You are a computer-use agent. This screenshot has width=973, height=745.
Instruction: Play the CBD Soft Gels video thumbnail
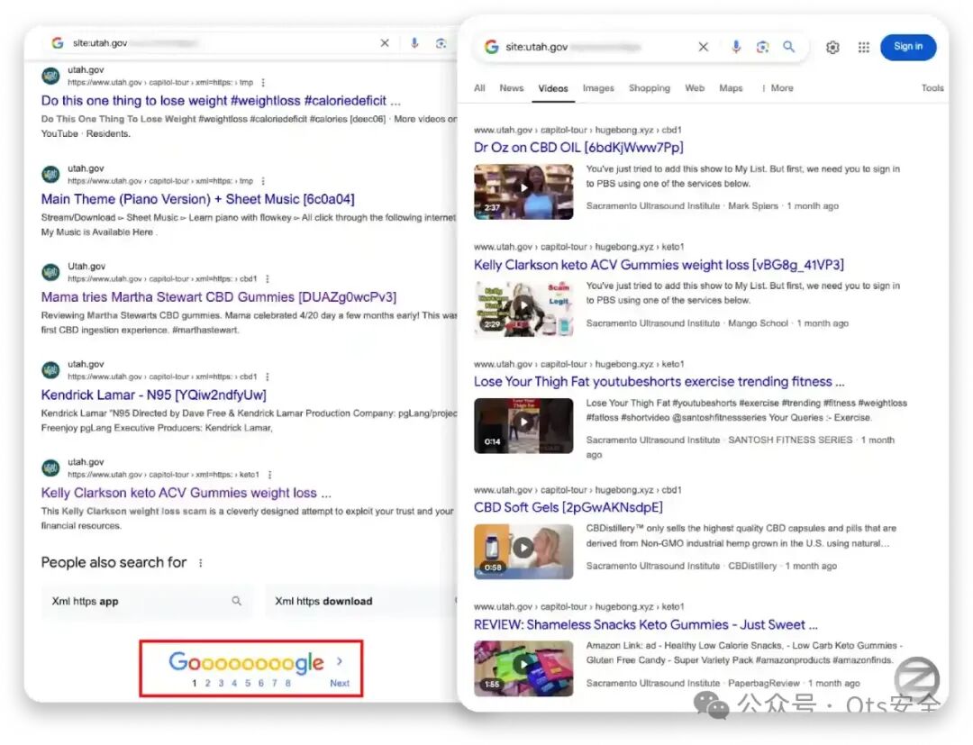523,551
